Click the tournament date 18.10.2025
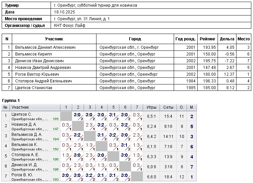Image resolution: width=253 pixels, height=183 pixels. [x=63, y=12]
